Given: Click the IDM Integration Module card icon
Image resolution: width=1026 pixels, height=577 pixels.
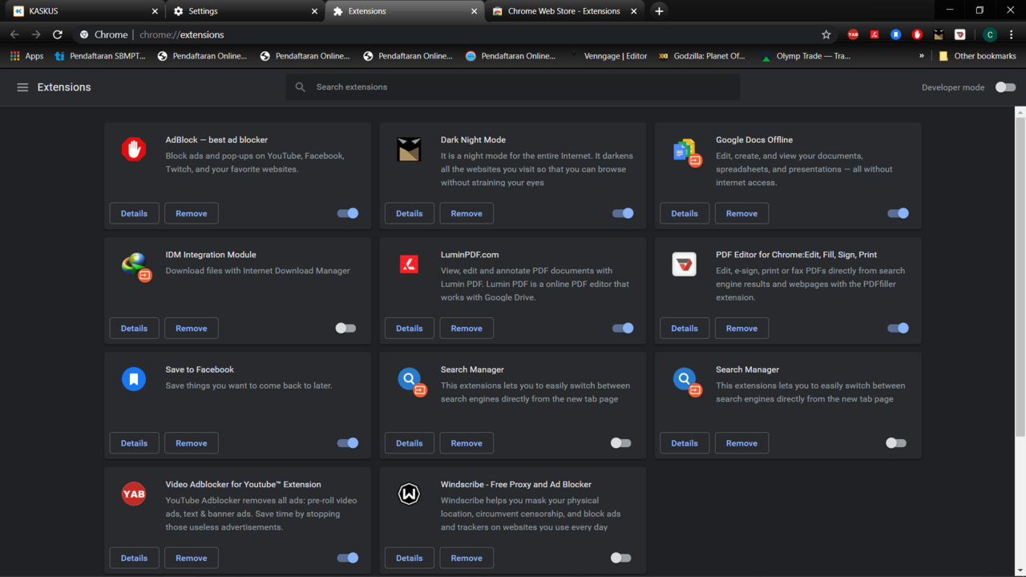Looking at the screenshot, I should pos(136,265).
